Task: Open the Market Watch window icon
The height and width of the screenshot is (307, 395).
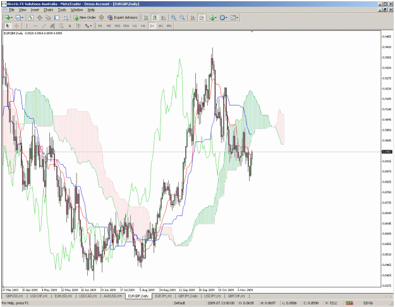Action: click(x=31, y=18)
